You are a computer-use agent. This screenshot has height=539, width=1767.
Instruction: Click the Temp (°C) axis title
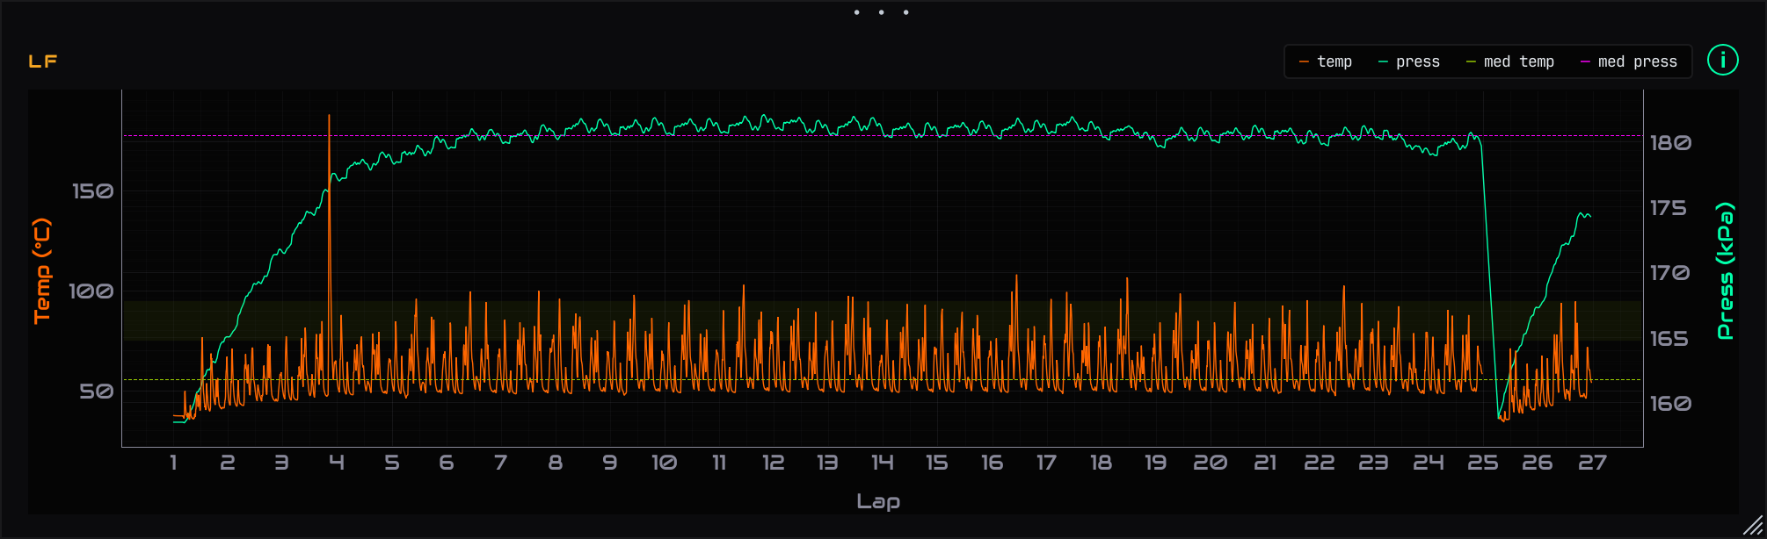[x=42, y=270]
